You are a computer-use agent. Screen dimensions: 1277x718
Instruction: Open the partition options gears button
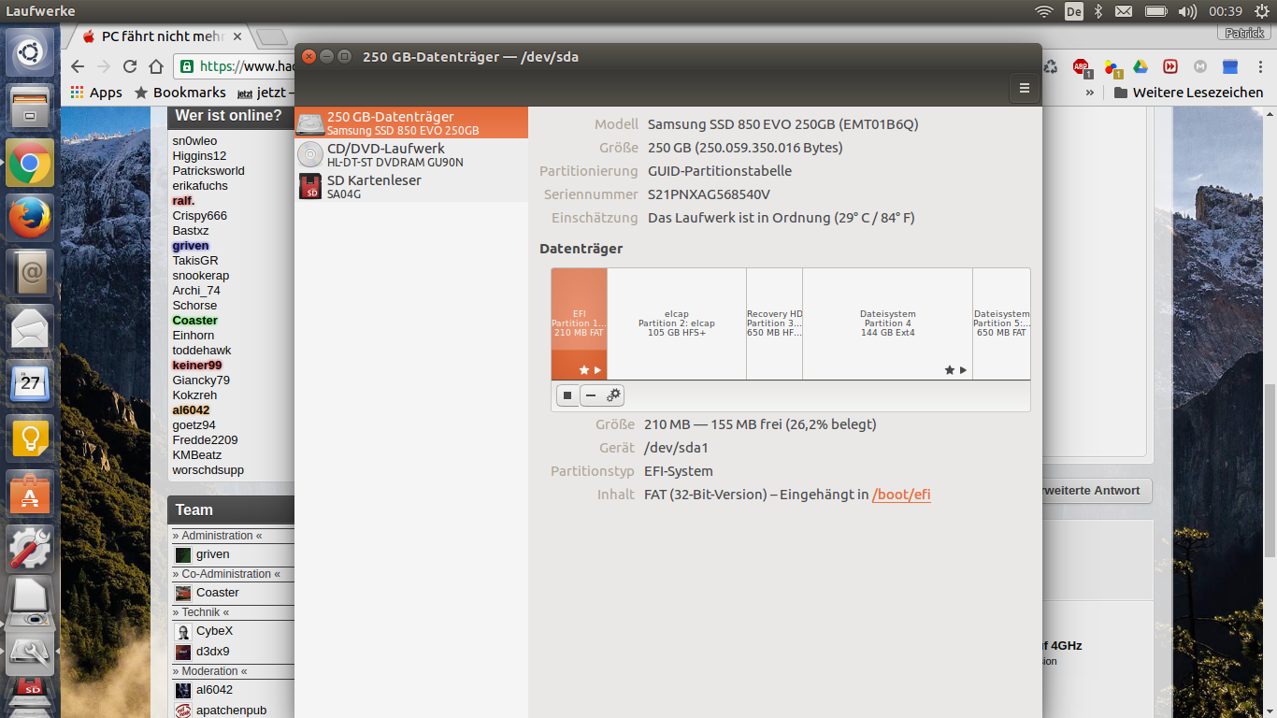click(613, 395)
